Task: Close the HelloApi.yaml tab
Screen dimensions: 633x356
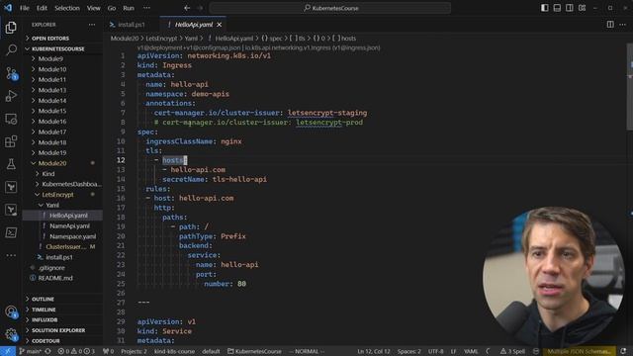Action: [x=220, y=25]
